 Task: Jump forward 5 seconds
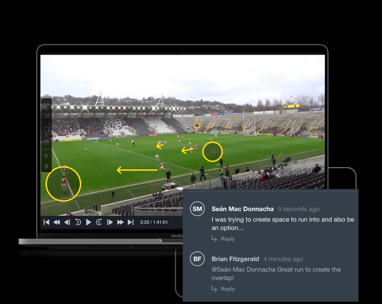99,222
